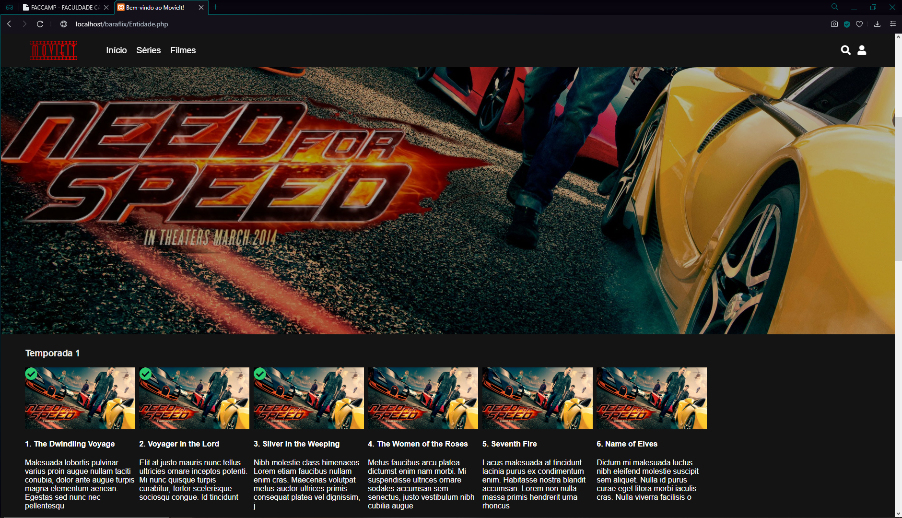
Task: Click the globe site-info icon in address bar
Action: click(x=64, y=24)
